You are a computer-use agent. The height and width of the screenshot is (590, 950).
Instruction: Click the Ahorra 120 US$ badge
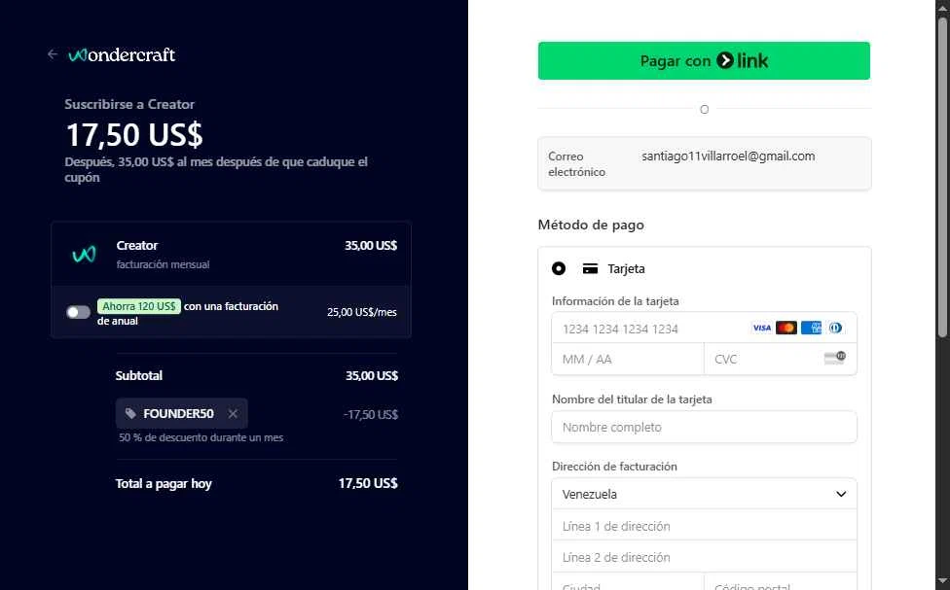point(139,306)
